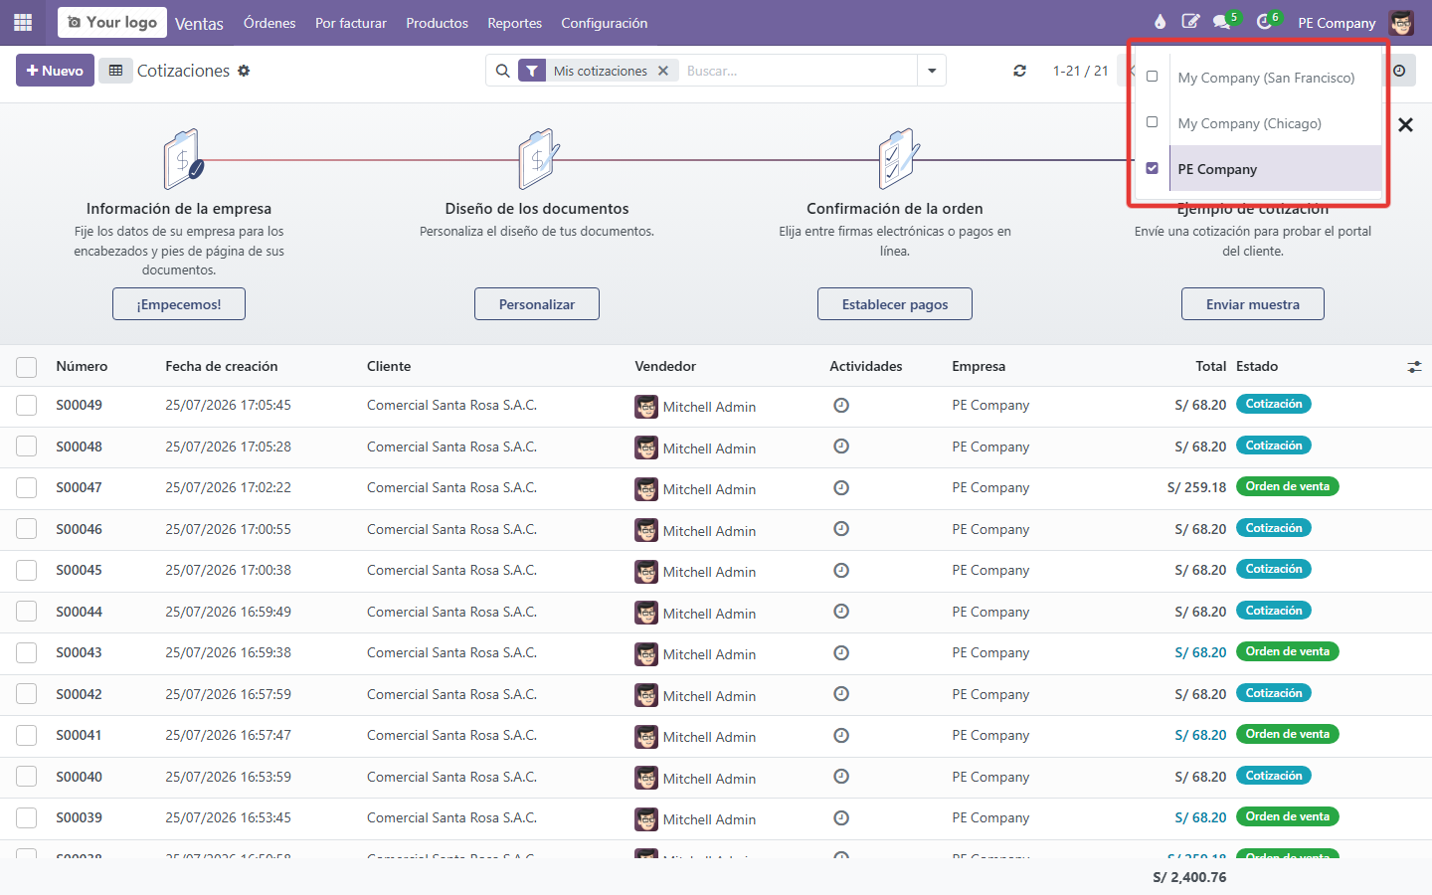
Task: Select the checkbox for order S00040
Action: tap(27, 777)
